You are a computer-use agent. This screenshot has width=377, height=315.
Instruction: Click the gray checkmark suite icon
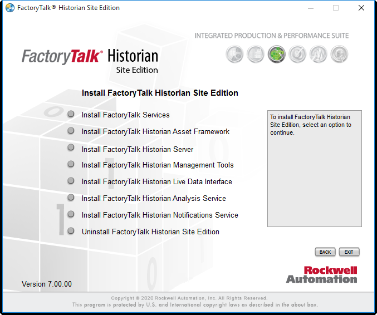297,55
